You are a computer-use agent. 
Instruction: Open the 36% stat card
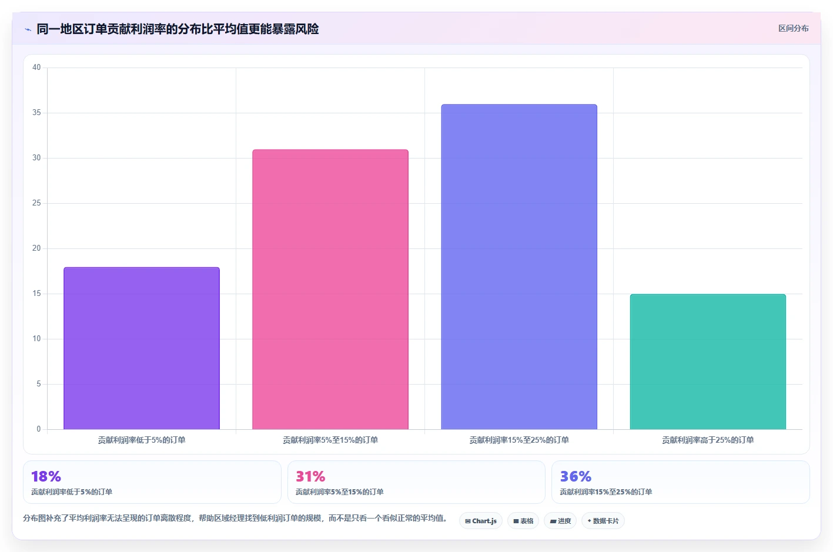[x=681, y=482]
